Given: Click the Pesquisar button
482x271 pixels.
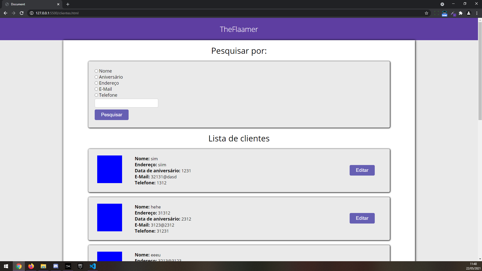Looking at the screenshot, I should pos(112,115).
